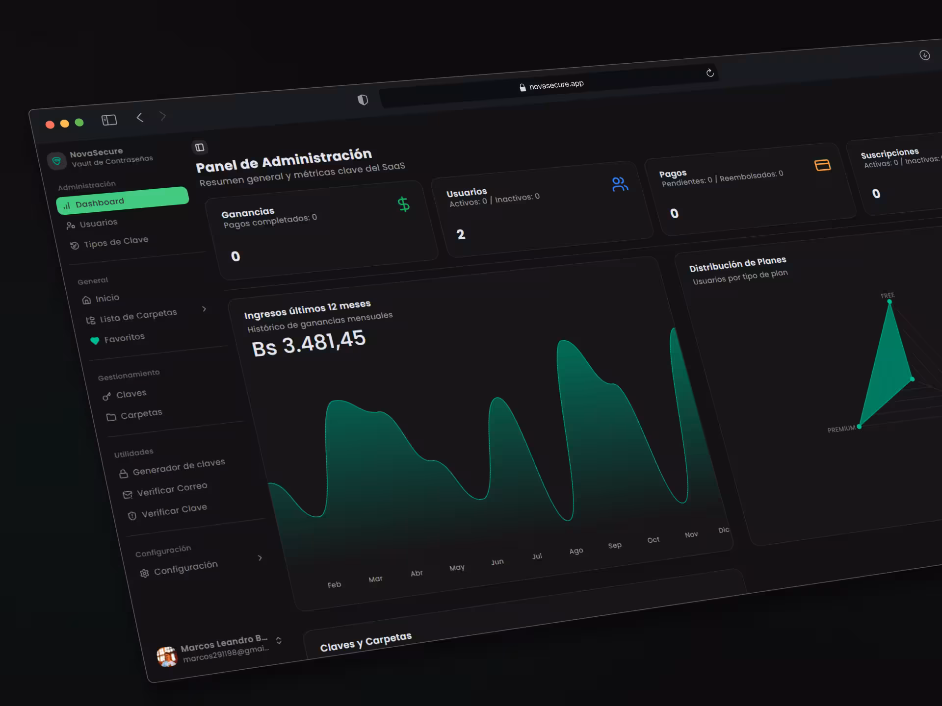Toggle the sidebar collapse icon above the title
942x706 pixels.
200,147
